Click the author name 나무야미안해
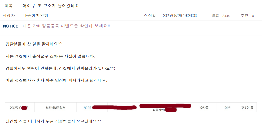Viewport: 262px width, 129px height. (x=35, y=16)
